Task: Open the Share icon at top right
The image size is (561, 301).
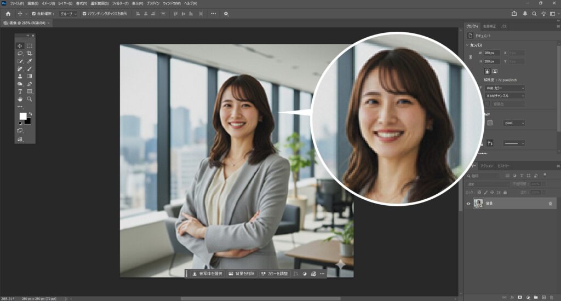Action: (514, 14)
